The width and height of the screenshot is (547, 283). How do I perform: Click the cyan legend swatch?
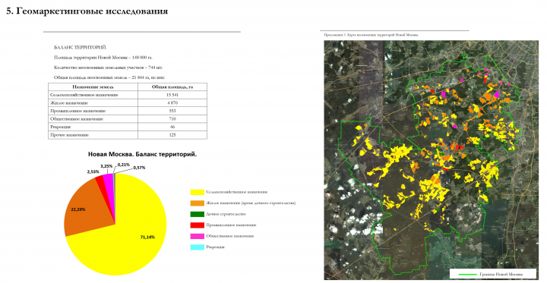(197, 247)
